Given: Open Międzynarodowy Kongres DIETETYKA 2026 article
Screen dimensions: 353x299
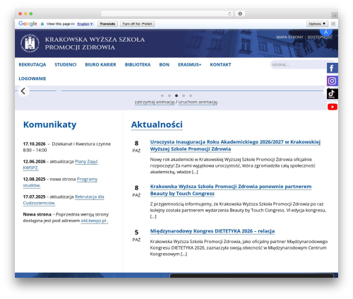Looking at the screenshot, I should [213, 231].
